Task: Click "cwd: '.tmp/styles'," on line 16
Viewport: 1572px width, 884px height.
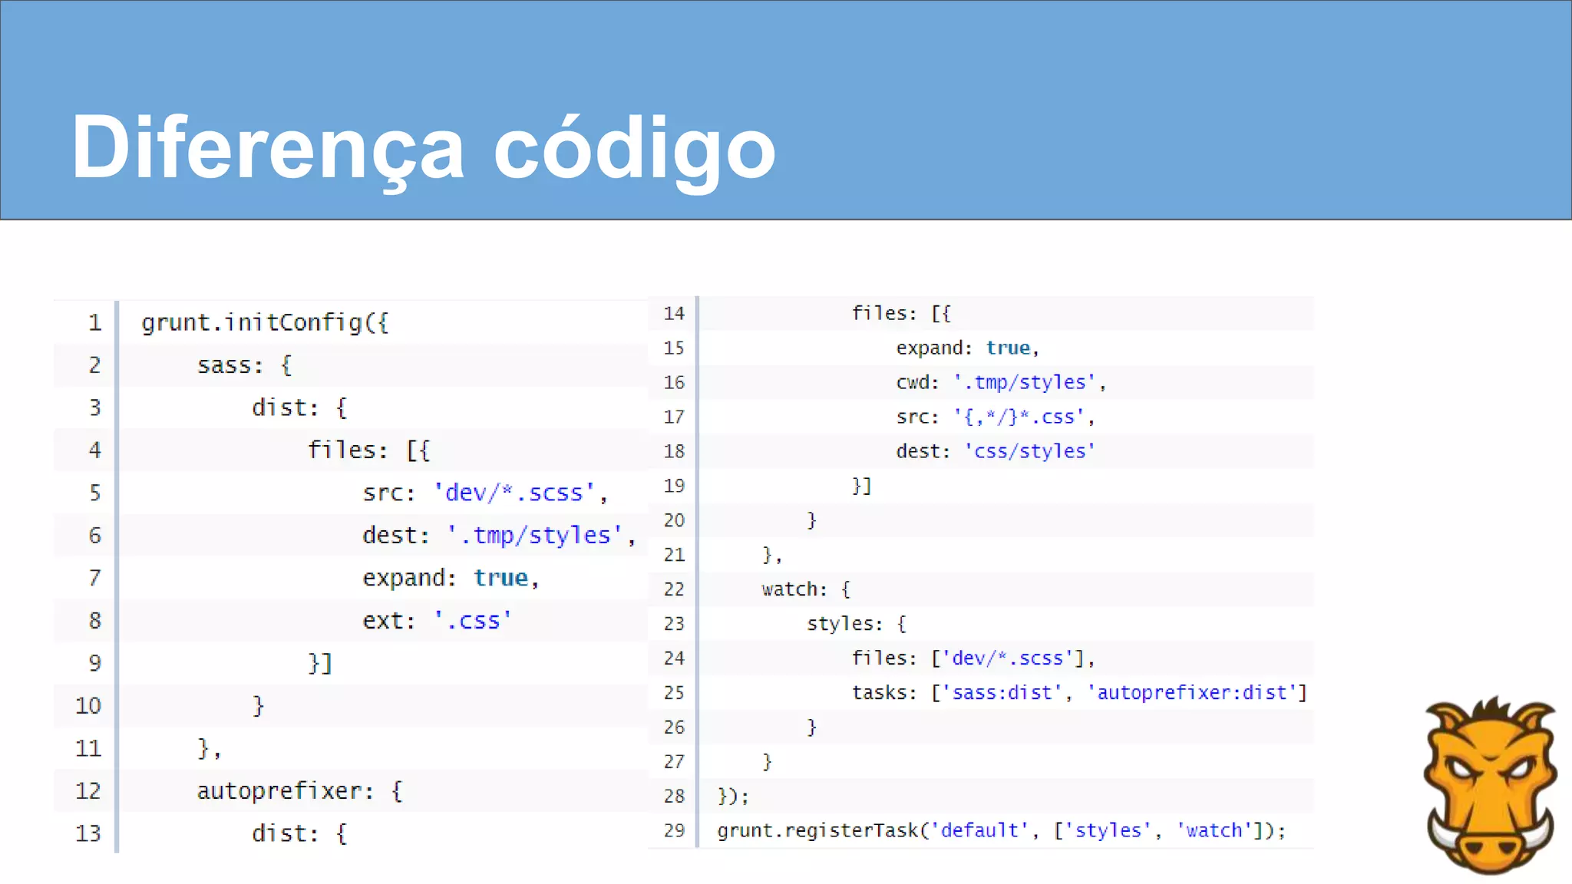Action: 1001,382
